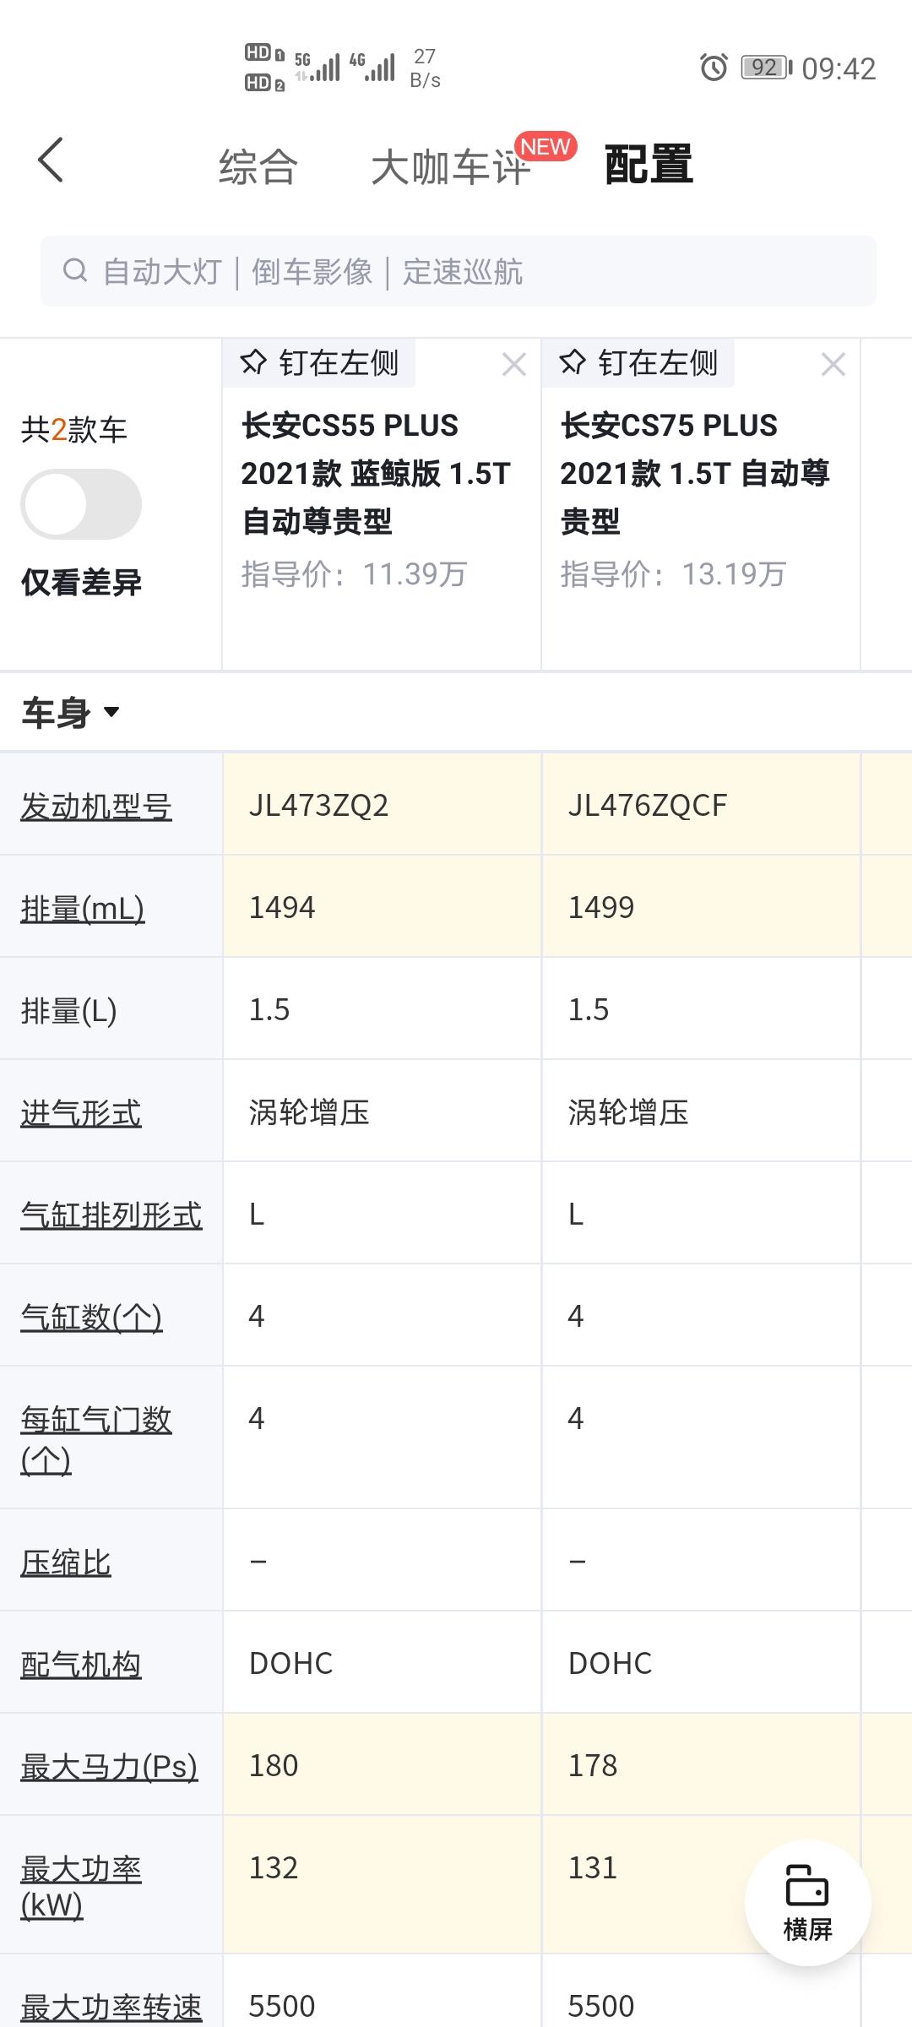Select engine model value JL476ZQCF

coord(648,806)
